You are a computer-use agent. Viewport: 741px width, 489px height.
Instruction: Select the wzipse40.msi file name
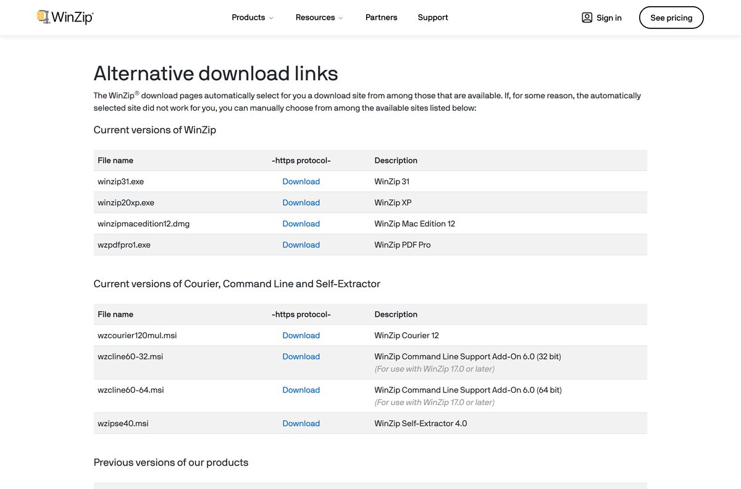(x=123, y=424)
